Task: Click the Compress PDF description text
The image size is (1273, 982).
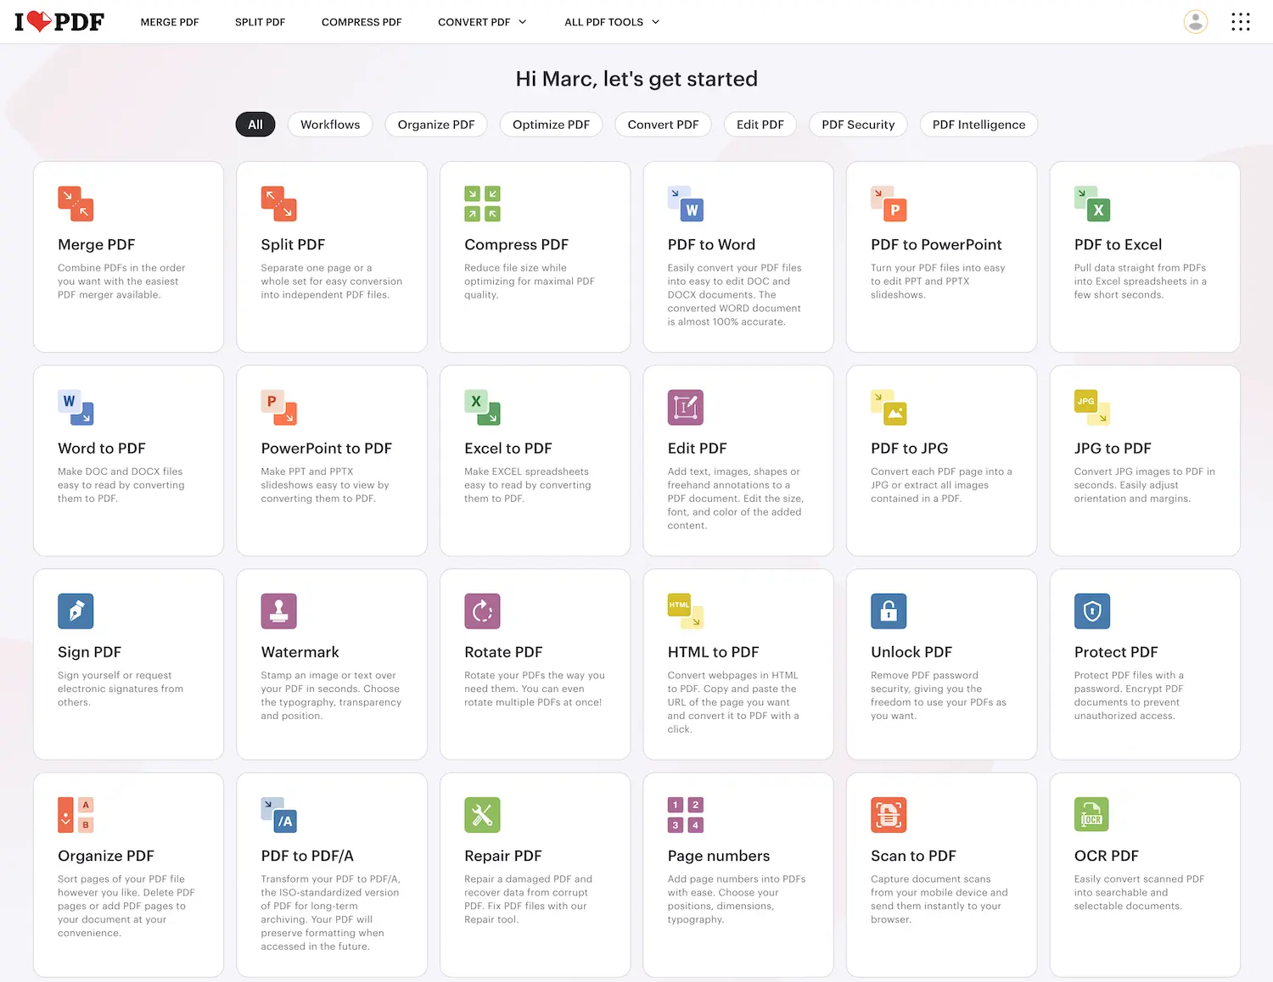Action: click(x=530, y=281)
